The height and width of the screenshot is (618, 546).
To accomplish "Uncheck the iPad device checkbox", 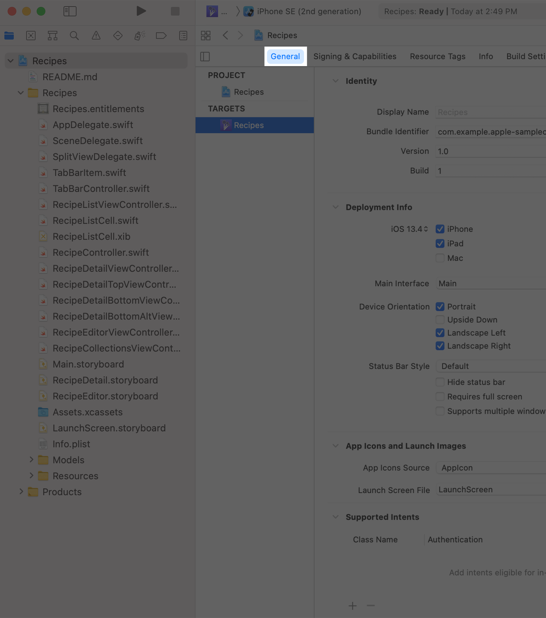I will point(440,243).
